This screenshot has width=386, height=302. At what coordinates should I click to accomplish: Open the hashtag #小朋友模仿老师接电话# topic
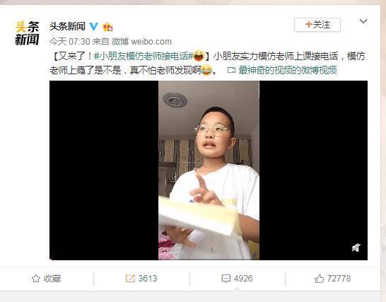coord(144,56)
